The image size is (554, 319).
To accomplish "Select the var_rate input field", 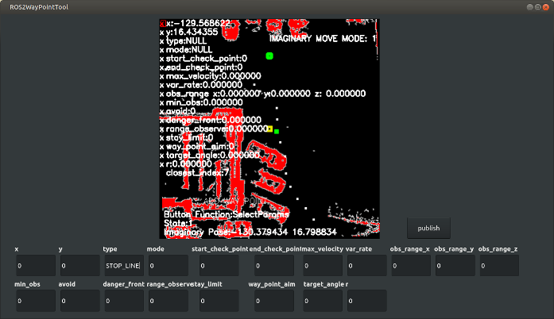I will 366,265.
